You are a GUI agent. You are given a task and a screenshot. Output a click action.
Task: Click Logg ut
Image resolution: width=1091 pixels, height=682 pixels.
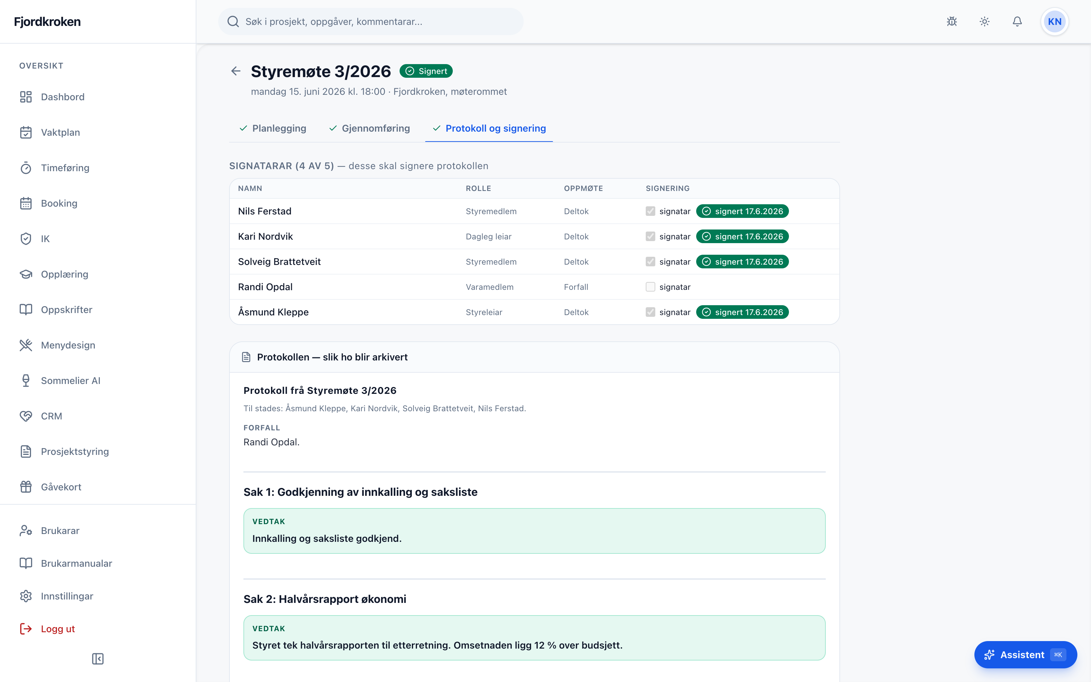(98, 629)
